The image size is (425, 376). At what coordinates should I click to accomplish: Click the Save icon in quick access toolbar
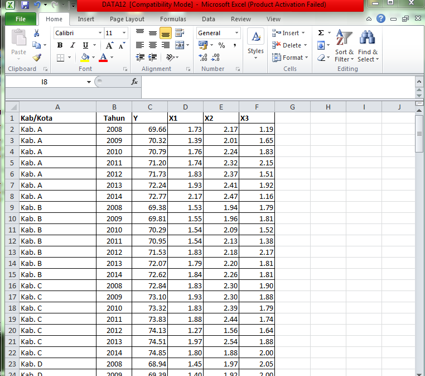click(x=25, y=4)
